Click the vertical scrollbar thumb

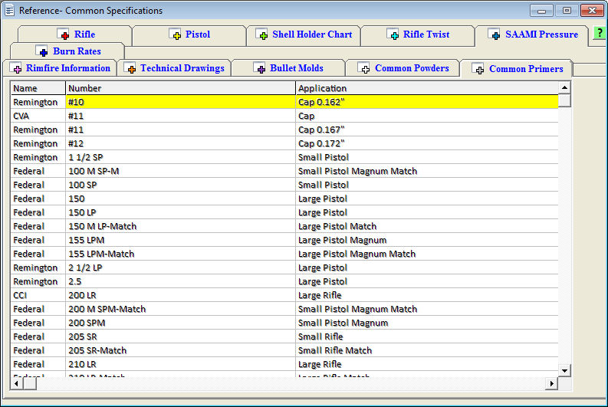[564, 100]
